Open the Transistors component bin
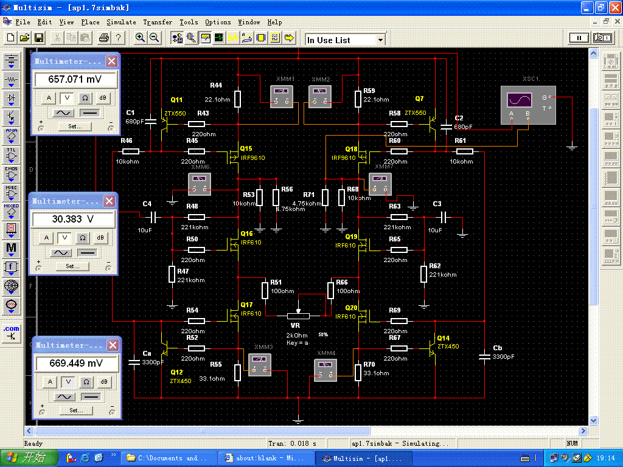Image resolution: width=623 pixels, height=467 pixels. point(12,116)
